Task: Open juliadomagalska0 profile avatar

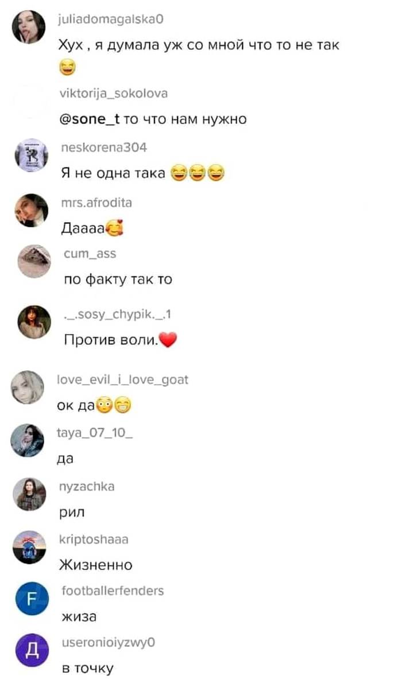Action: click(x=29, y=27)
